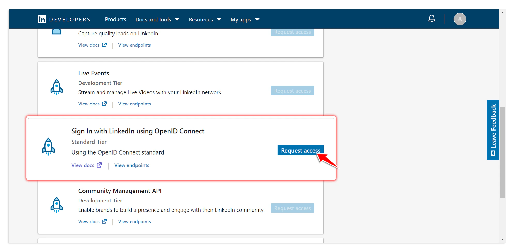Expand the My apps dropdown

point(244,19)
